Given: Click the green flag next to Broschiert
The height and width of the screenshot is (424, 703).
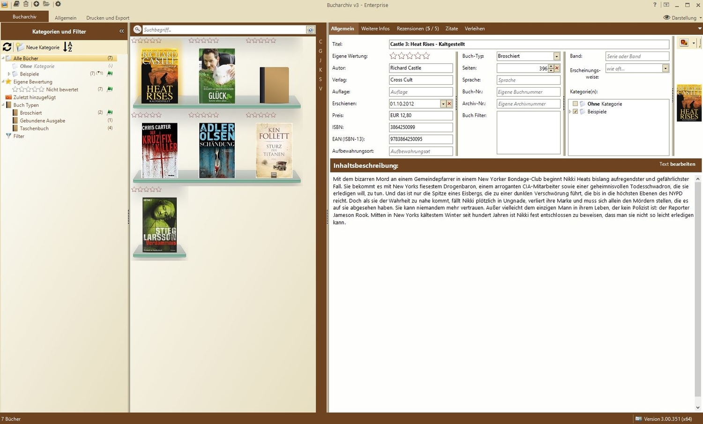Looking at the screenshot, I should coord(110,112).
